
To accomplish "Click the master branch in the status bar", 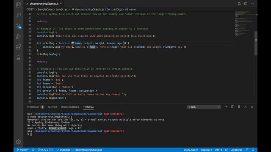I will pos(22,150).
